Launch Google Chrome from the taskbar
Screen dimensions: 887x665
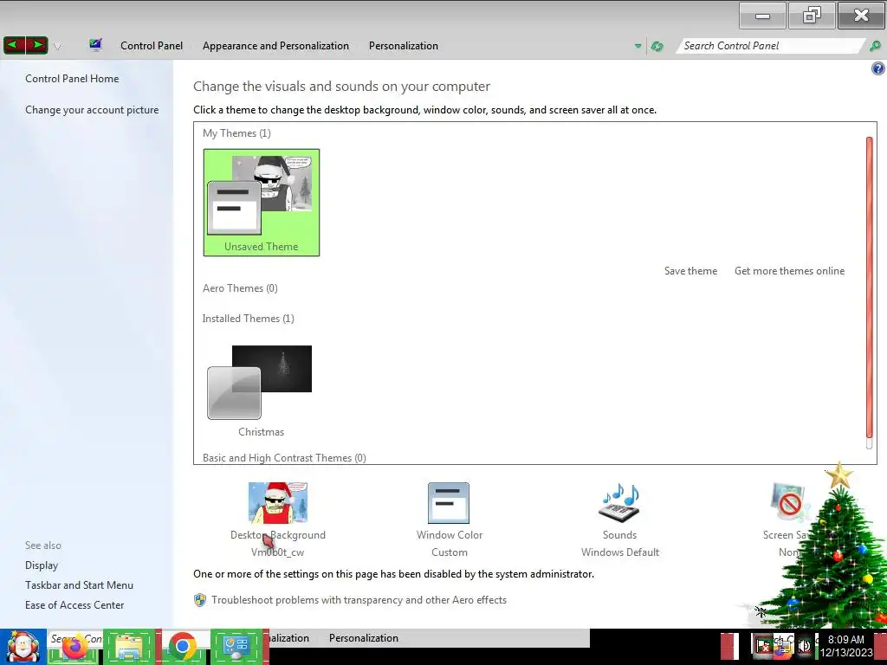(x=182, y=647)
